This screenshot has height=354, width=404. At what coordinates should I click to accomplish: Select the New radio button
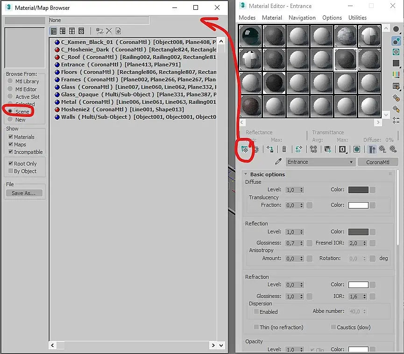(x=10, y=119)
